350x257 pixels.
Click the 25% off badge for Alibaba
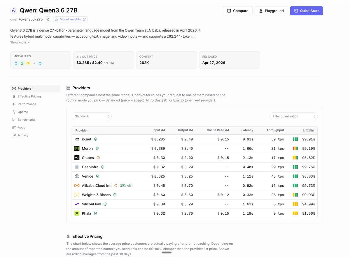pyautogui.click(x=126, y=185)
